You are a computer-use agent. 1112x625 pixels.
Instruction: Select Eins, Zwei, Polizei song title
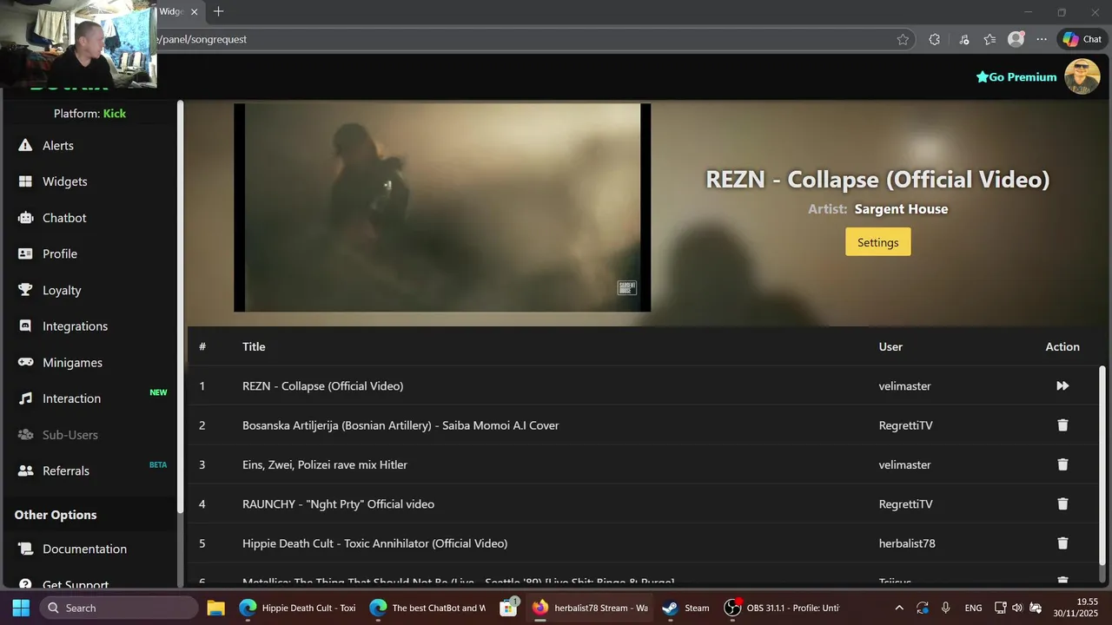point(325,464)
